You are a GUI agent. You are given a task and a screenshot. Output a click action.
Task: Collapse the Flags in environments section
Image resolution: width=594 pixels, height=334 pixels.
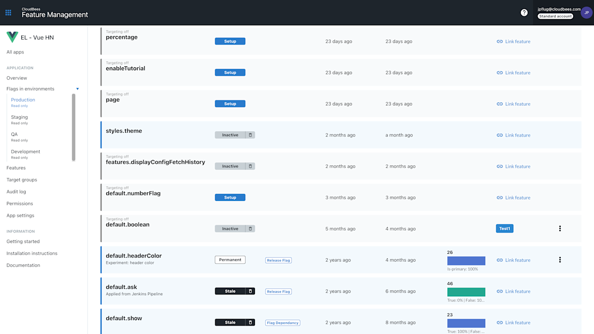[78, 89]
